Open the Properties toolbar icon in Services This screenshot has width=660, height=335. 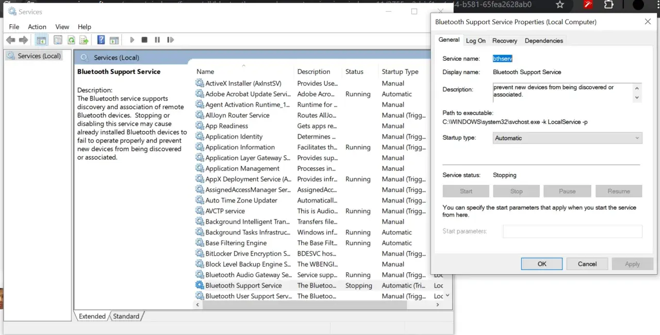pyautogui.click(x=58, y=40)
